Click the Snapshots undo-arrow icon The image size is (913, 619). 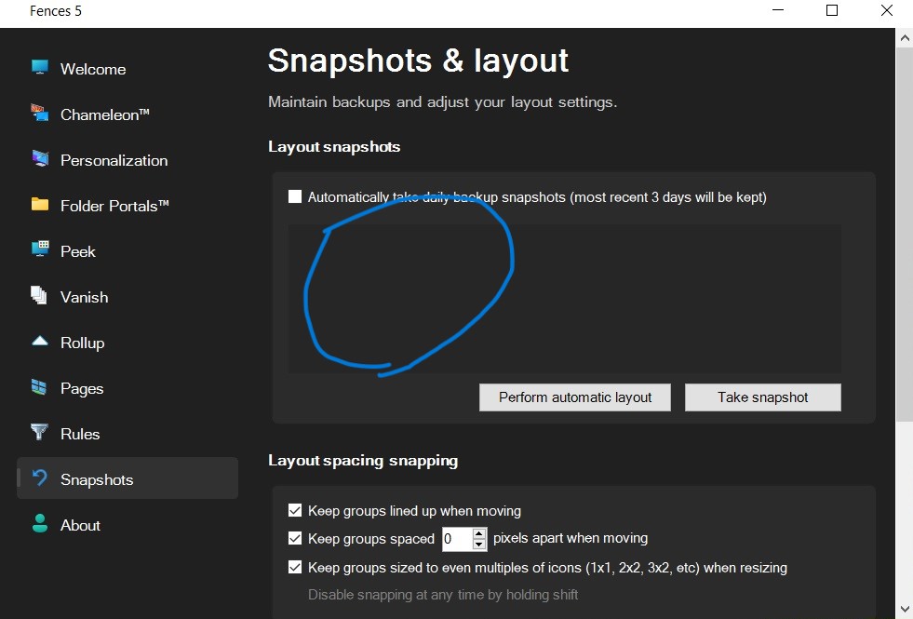click(x=40, y=478)
